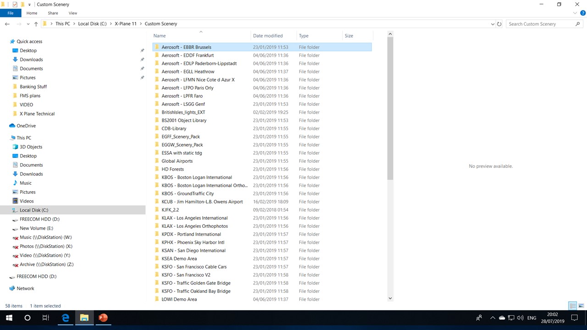The image size is (587, 330).
Task: Select X Plane Technical in Quick access
Action: 37,114
